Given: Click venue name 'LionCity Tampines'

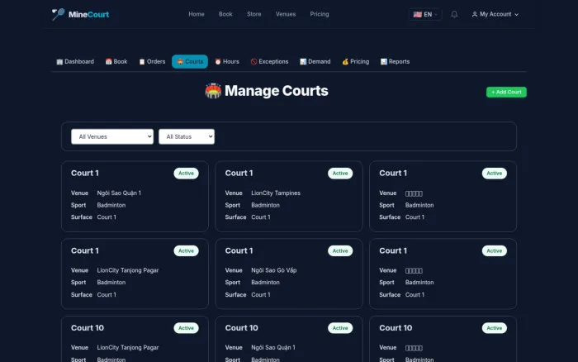Looking at the screenshot, I should click(x=276, y=193).
